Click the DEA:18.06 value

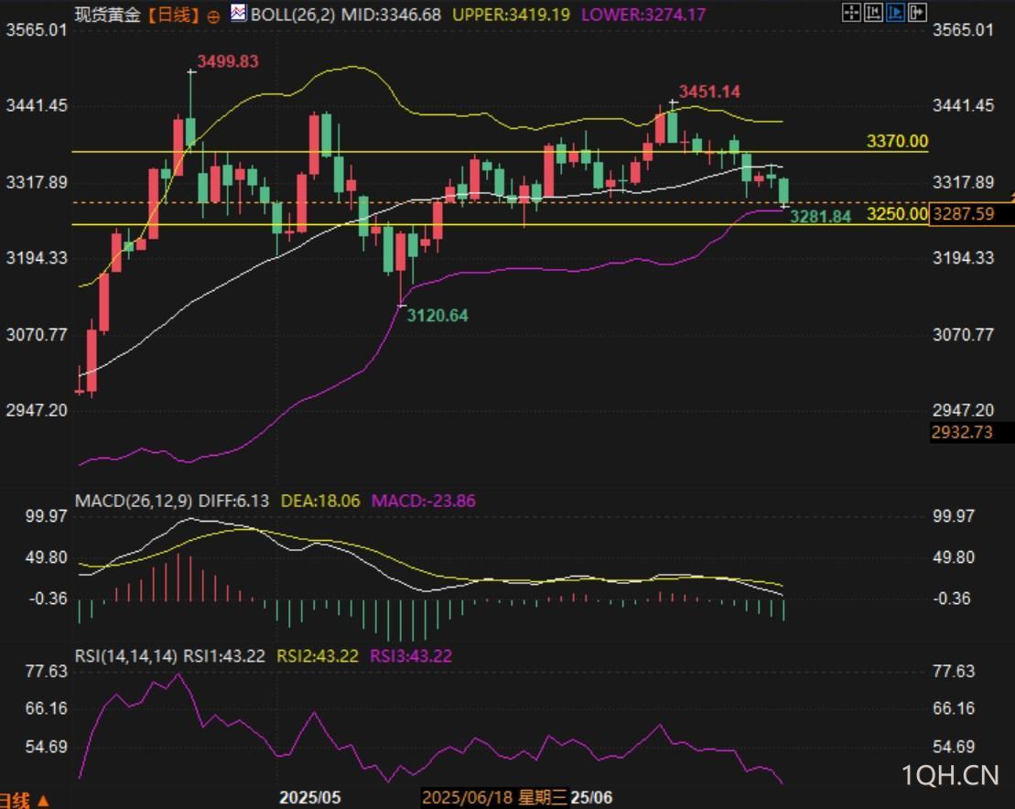(x=319, y=501)
